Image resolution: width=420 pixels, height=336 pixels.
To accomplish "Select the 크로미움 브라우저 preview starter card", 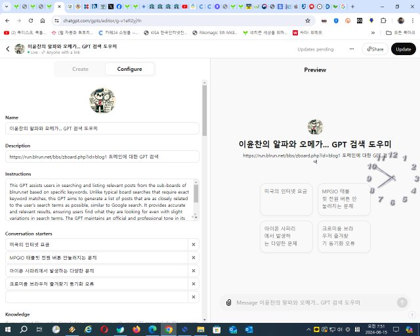I will click(344, 236).
